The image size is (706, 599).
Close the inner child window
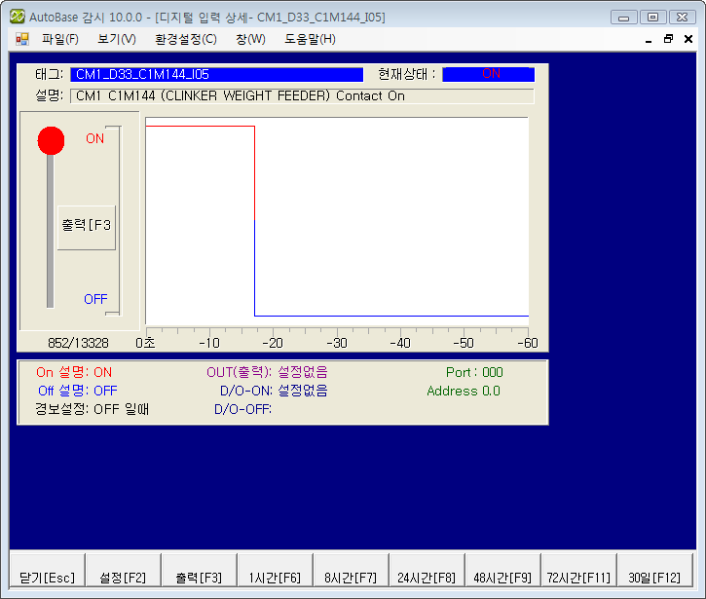point(688,39)
